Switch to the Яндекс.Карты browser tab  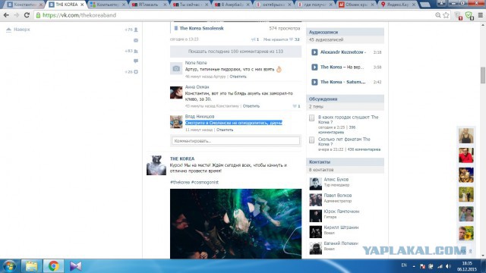click(397, 5)
